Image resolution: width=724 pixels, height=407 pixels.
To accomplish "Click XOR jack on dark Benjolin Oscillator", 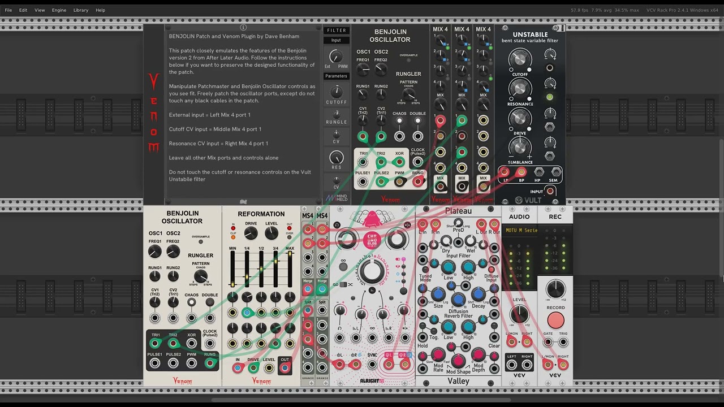I will pos(399,162).
